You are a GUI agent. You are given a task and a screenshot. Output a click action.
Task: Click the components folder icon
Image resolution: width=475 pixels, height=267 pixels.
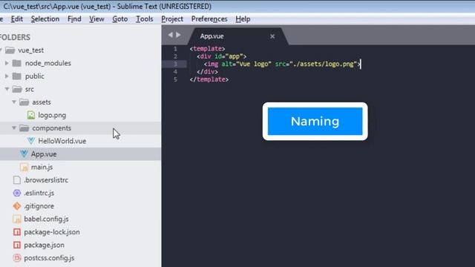(x=24, y=128)
